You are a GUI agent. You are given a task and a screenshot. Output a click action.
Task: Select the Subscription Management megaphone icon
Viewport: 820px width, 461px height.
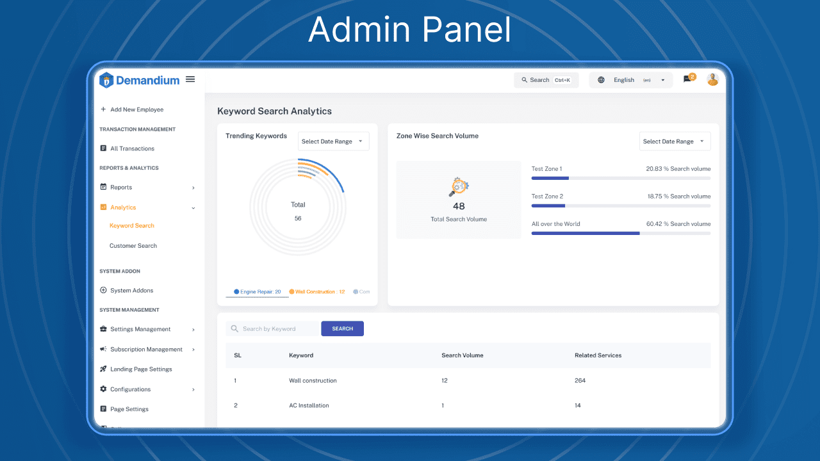click(x=103, y=349)
